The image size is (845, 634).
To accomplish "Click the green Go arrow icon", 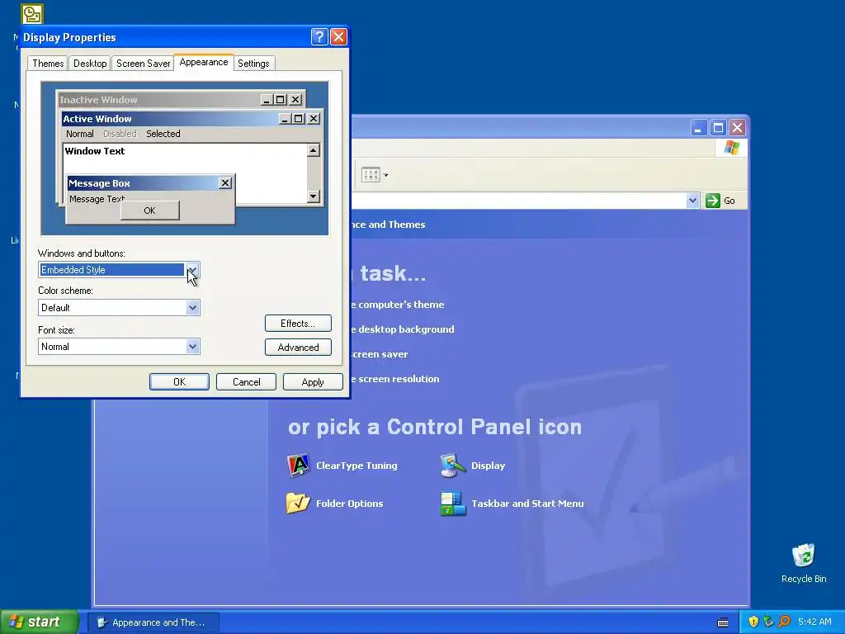I will [x=712, y=201].
